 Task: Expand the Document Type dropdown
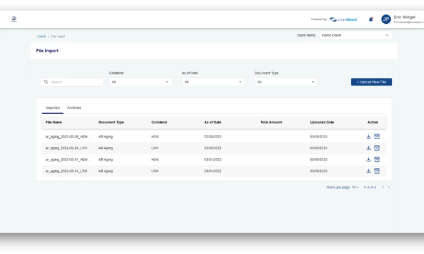click(286, 82)
